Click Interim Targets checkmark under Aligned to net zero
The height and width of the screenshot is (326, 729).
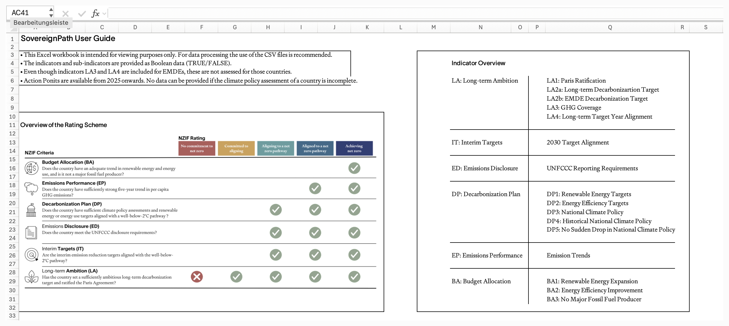[315, 255]
